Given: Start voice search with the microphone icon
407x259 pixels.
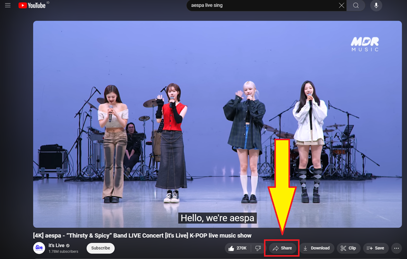Looking at the screenshot, I should pyautogui.click(x=376, y=6).
